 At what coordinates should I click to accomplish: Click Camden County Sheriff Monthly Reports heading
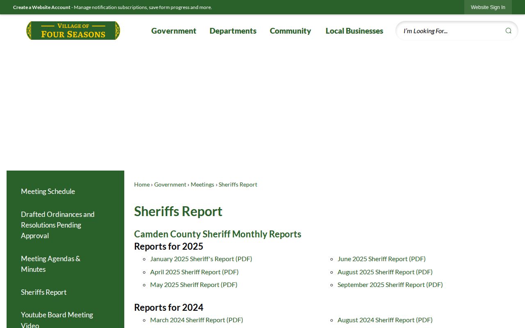coord(218,234)
